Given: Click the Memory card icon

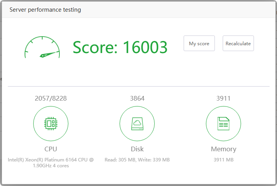Looking at the screenshot, I should [223, 124].
